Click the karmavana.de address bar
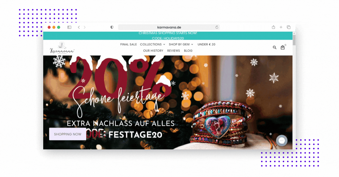The width and height of the screenshot is (339, 177). (x=169, y=27)
